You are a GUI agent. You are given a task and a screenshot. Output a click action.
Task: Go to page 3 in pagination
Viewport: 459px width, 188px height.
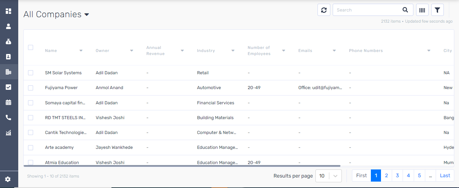click(397, 176)
